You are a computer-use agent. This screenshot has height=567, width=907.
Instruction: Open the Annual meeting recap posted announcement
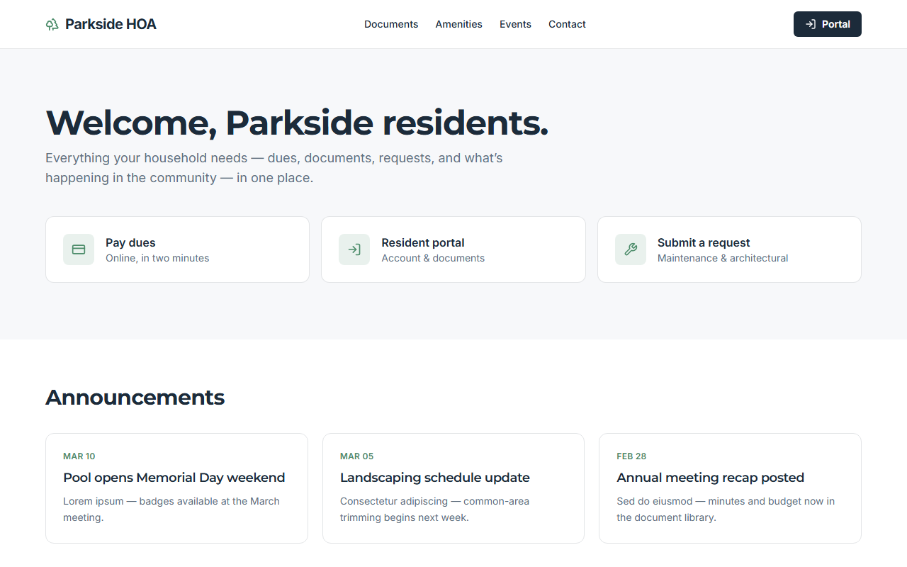tap(711, 478)
